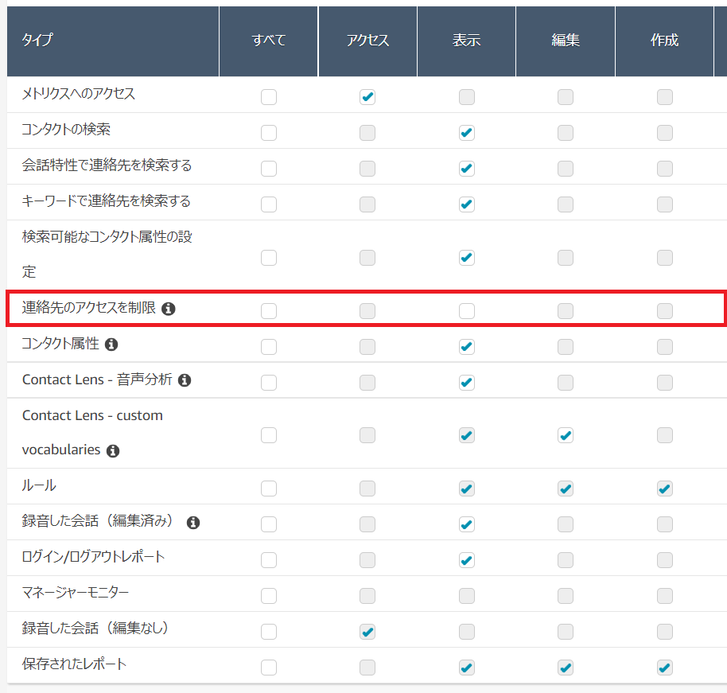The width and height of the screenshot is (727, 693).
Task: Check すべて for 録音した会話（編集なし）
Action: coord(269,631)
